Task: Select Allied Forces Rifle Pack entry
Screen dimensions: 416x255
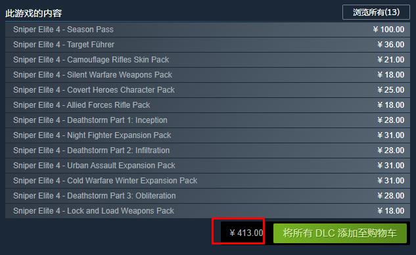Action: [208, 105]
